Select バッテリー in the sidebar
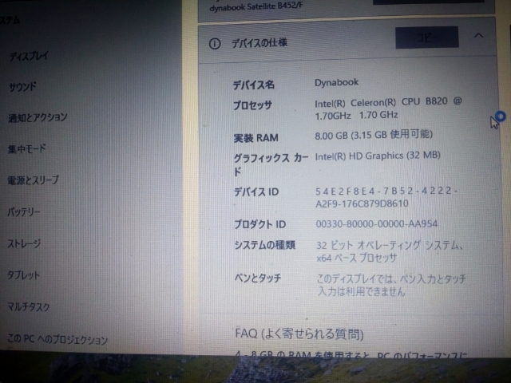Screen dimensions: 511x383 pyautogui.click(x=24, y=212)
